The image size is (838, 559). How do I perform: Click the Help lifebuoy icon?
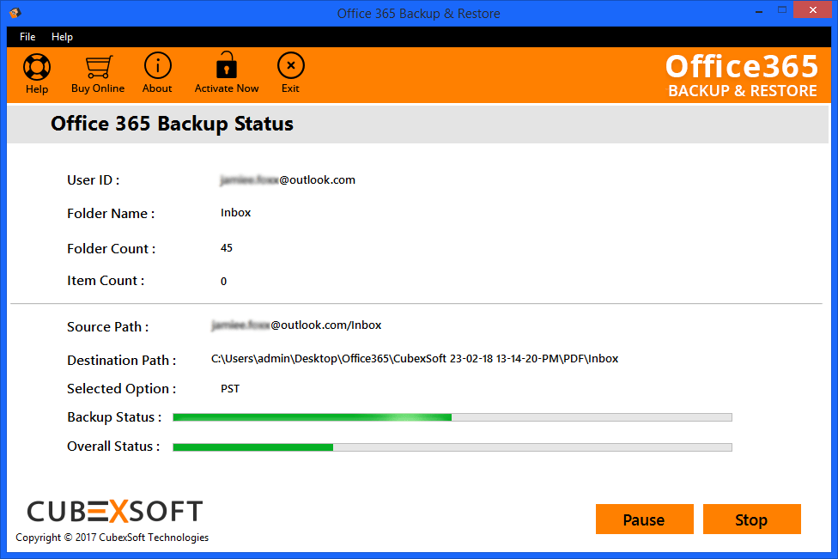coord(37,67)
